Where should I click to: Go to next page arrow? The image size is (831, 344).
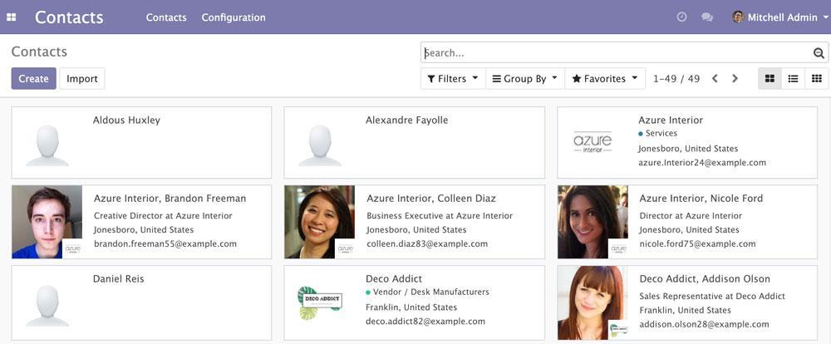pos(735,78)
